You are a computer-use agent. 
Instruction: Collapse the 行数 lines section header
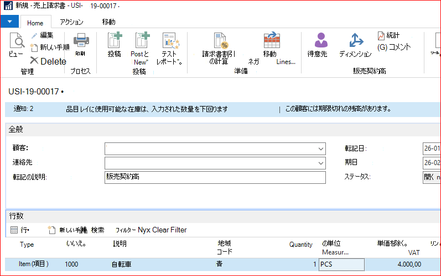[x=224, y=216]
